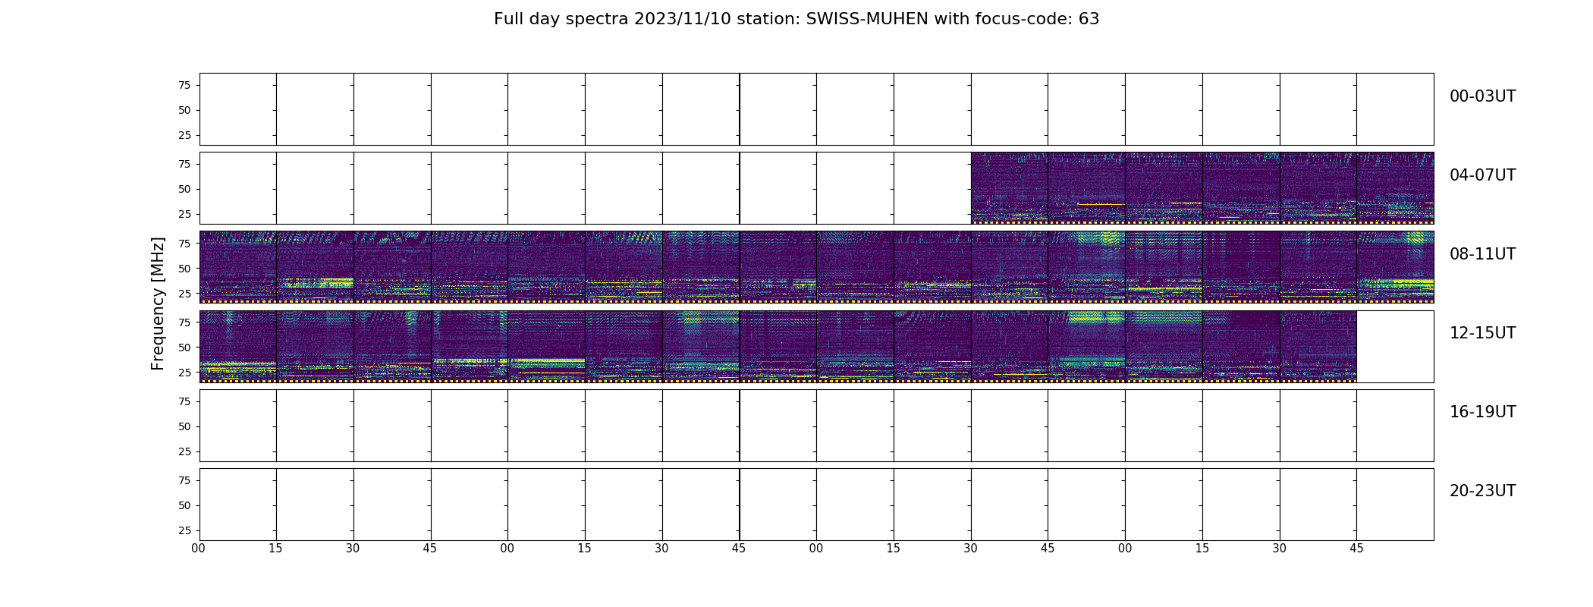Click the empty last panel in 12-15UT row
The image size is (1593, 607).
tap(1395, 346)
